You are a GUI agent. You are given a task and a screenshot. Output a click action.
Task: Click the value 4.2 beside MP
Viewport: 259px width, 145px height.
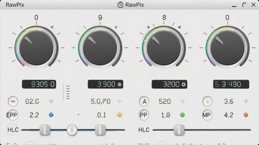pos(229,115)
